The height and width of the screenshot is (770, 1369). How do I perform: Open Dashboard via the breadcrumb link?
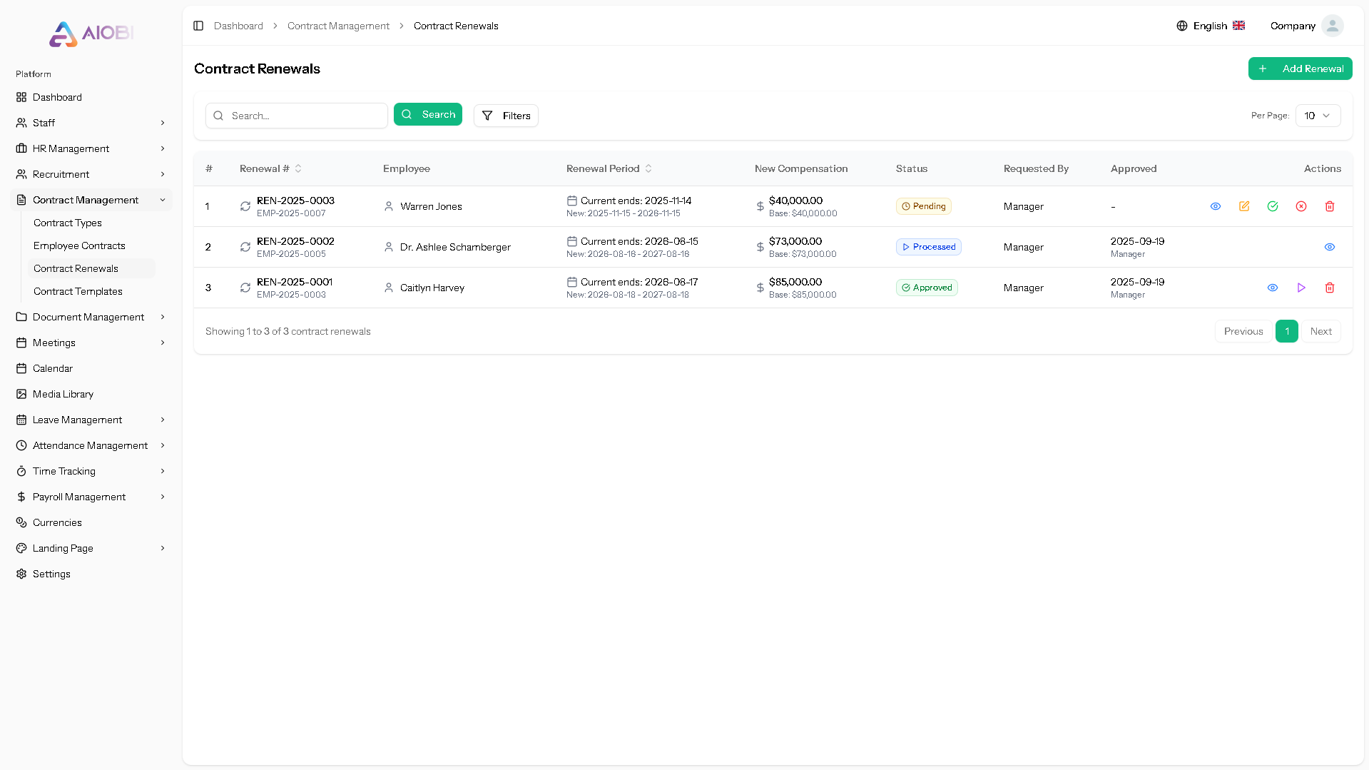(238, 26)
